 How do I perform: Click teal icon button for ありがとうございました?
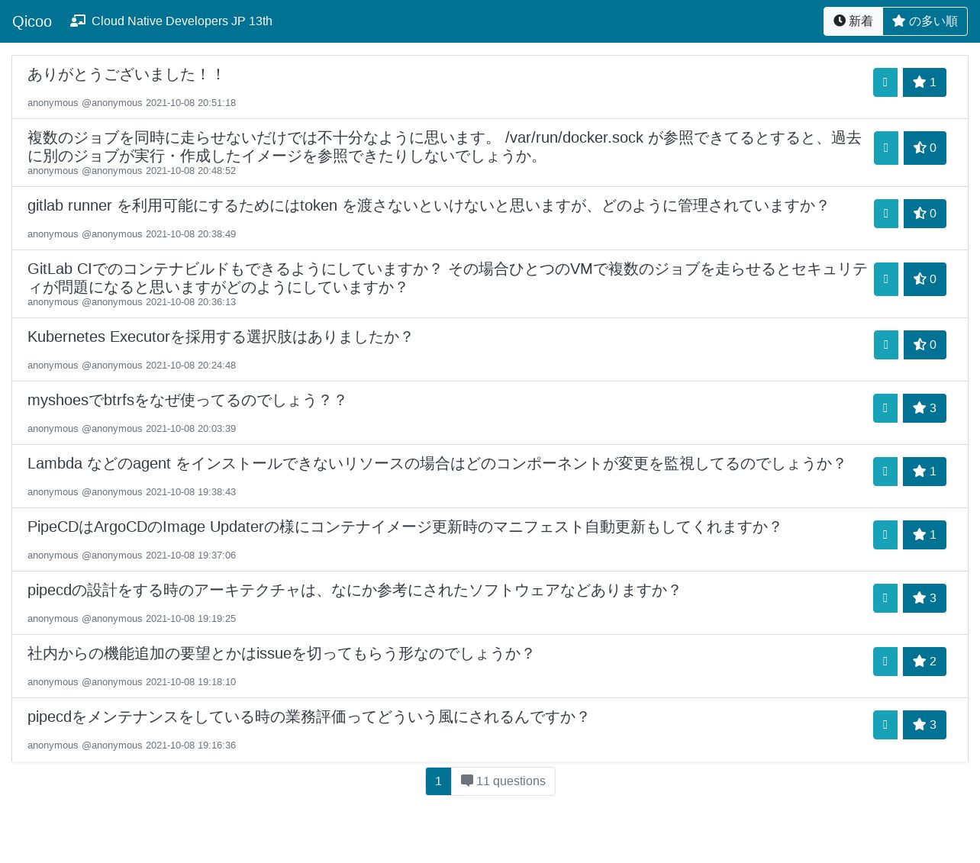point(885,82)
